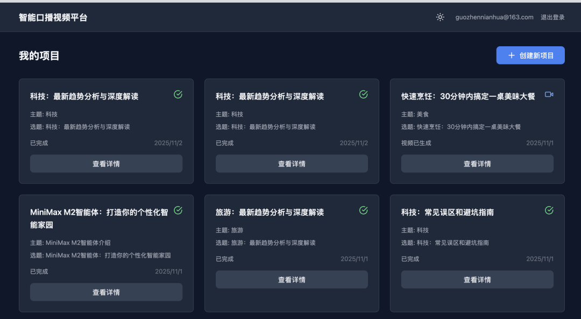Click 退出登录 to log out

coord(552,17)
